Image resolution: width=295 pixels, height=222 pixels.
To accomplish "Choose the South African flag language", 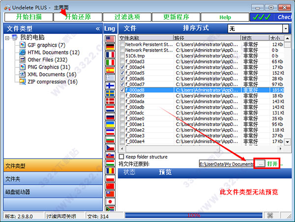I will (x=110, y=209).
